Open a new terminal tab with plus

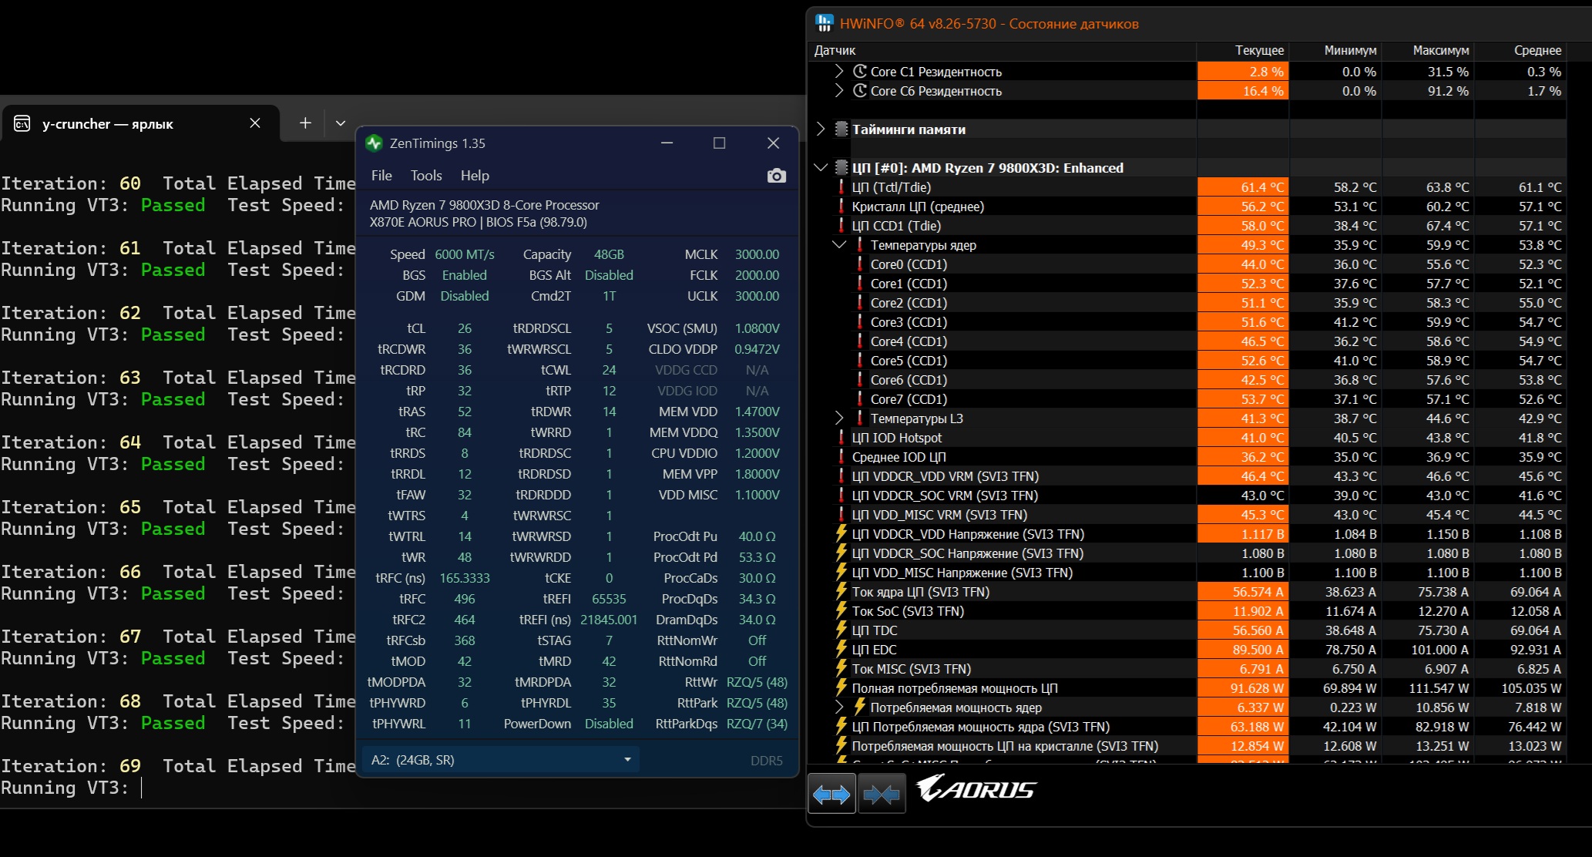point(305,123)
